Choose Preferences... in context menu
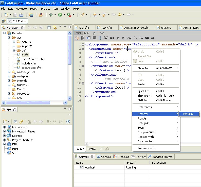The image size is (201, 187). click(x=156, y=148)
